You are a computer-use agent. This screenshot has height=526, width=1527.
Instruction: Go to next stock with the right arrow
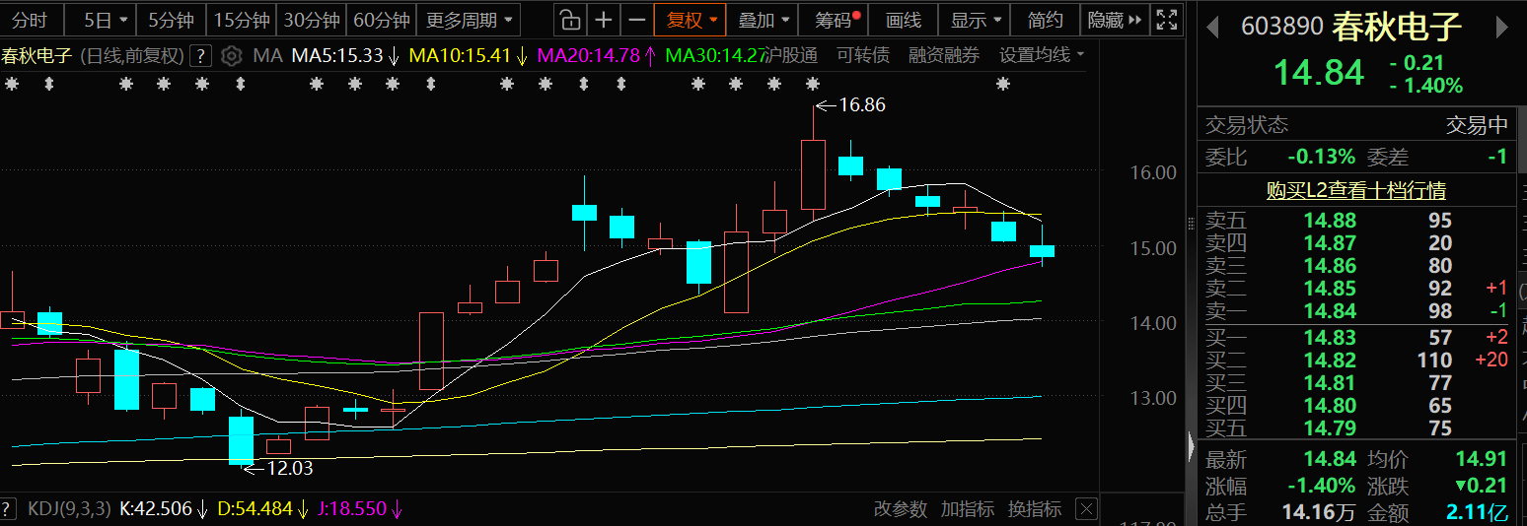(x=1503, y=28)
